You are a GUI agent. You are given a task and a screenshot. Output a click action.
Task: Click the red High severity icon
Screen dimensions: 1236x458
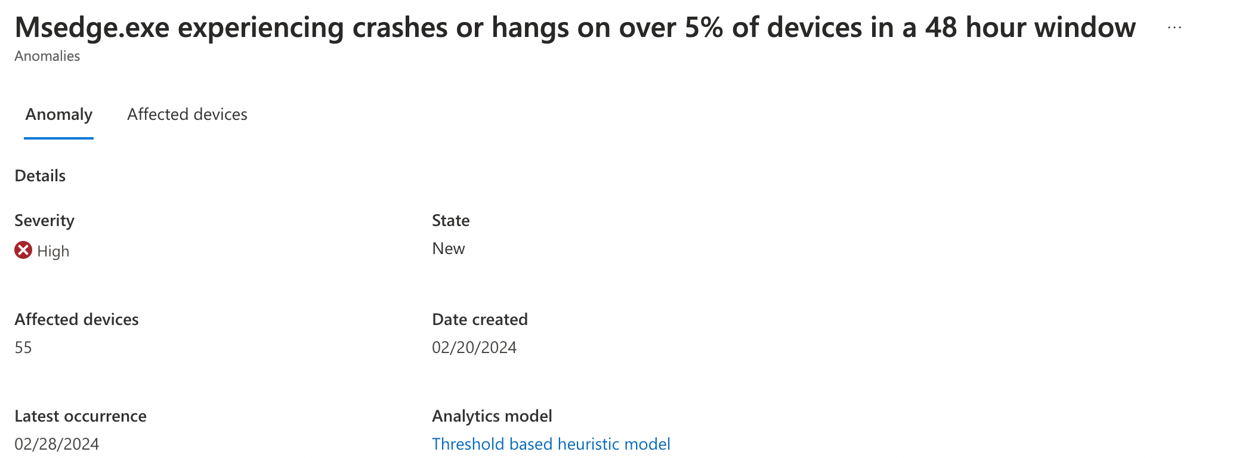click(x=22, y=250)
